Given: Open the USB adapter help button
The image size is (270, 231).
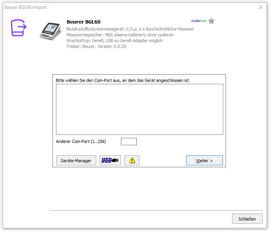Looking at the screenshot, I should [x=110, y=160].
